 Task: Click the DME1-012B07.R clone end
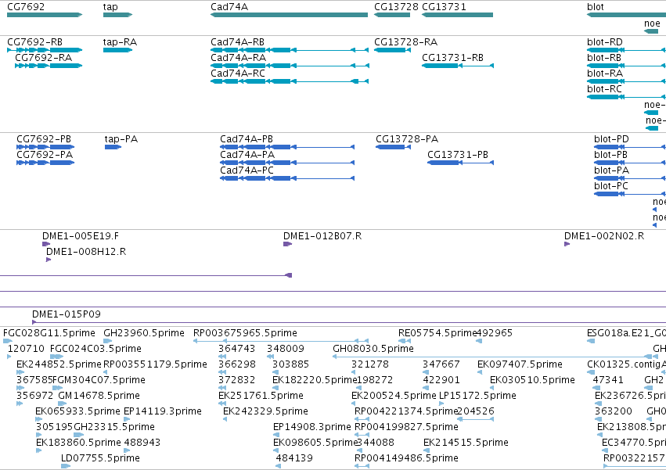287,244
